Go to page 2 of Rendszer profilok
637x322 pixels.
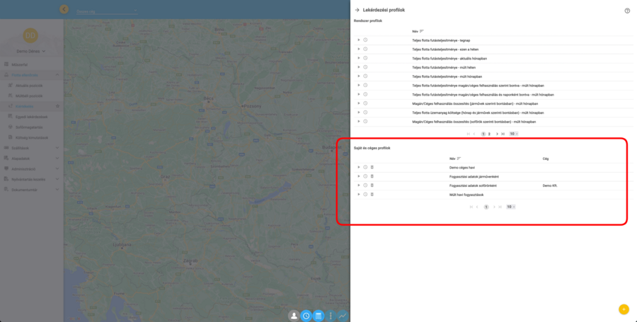coord(489,134)
